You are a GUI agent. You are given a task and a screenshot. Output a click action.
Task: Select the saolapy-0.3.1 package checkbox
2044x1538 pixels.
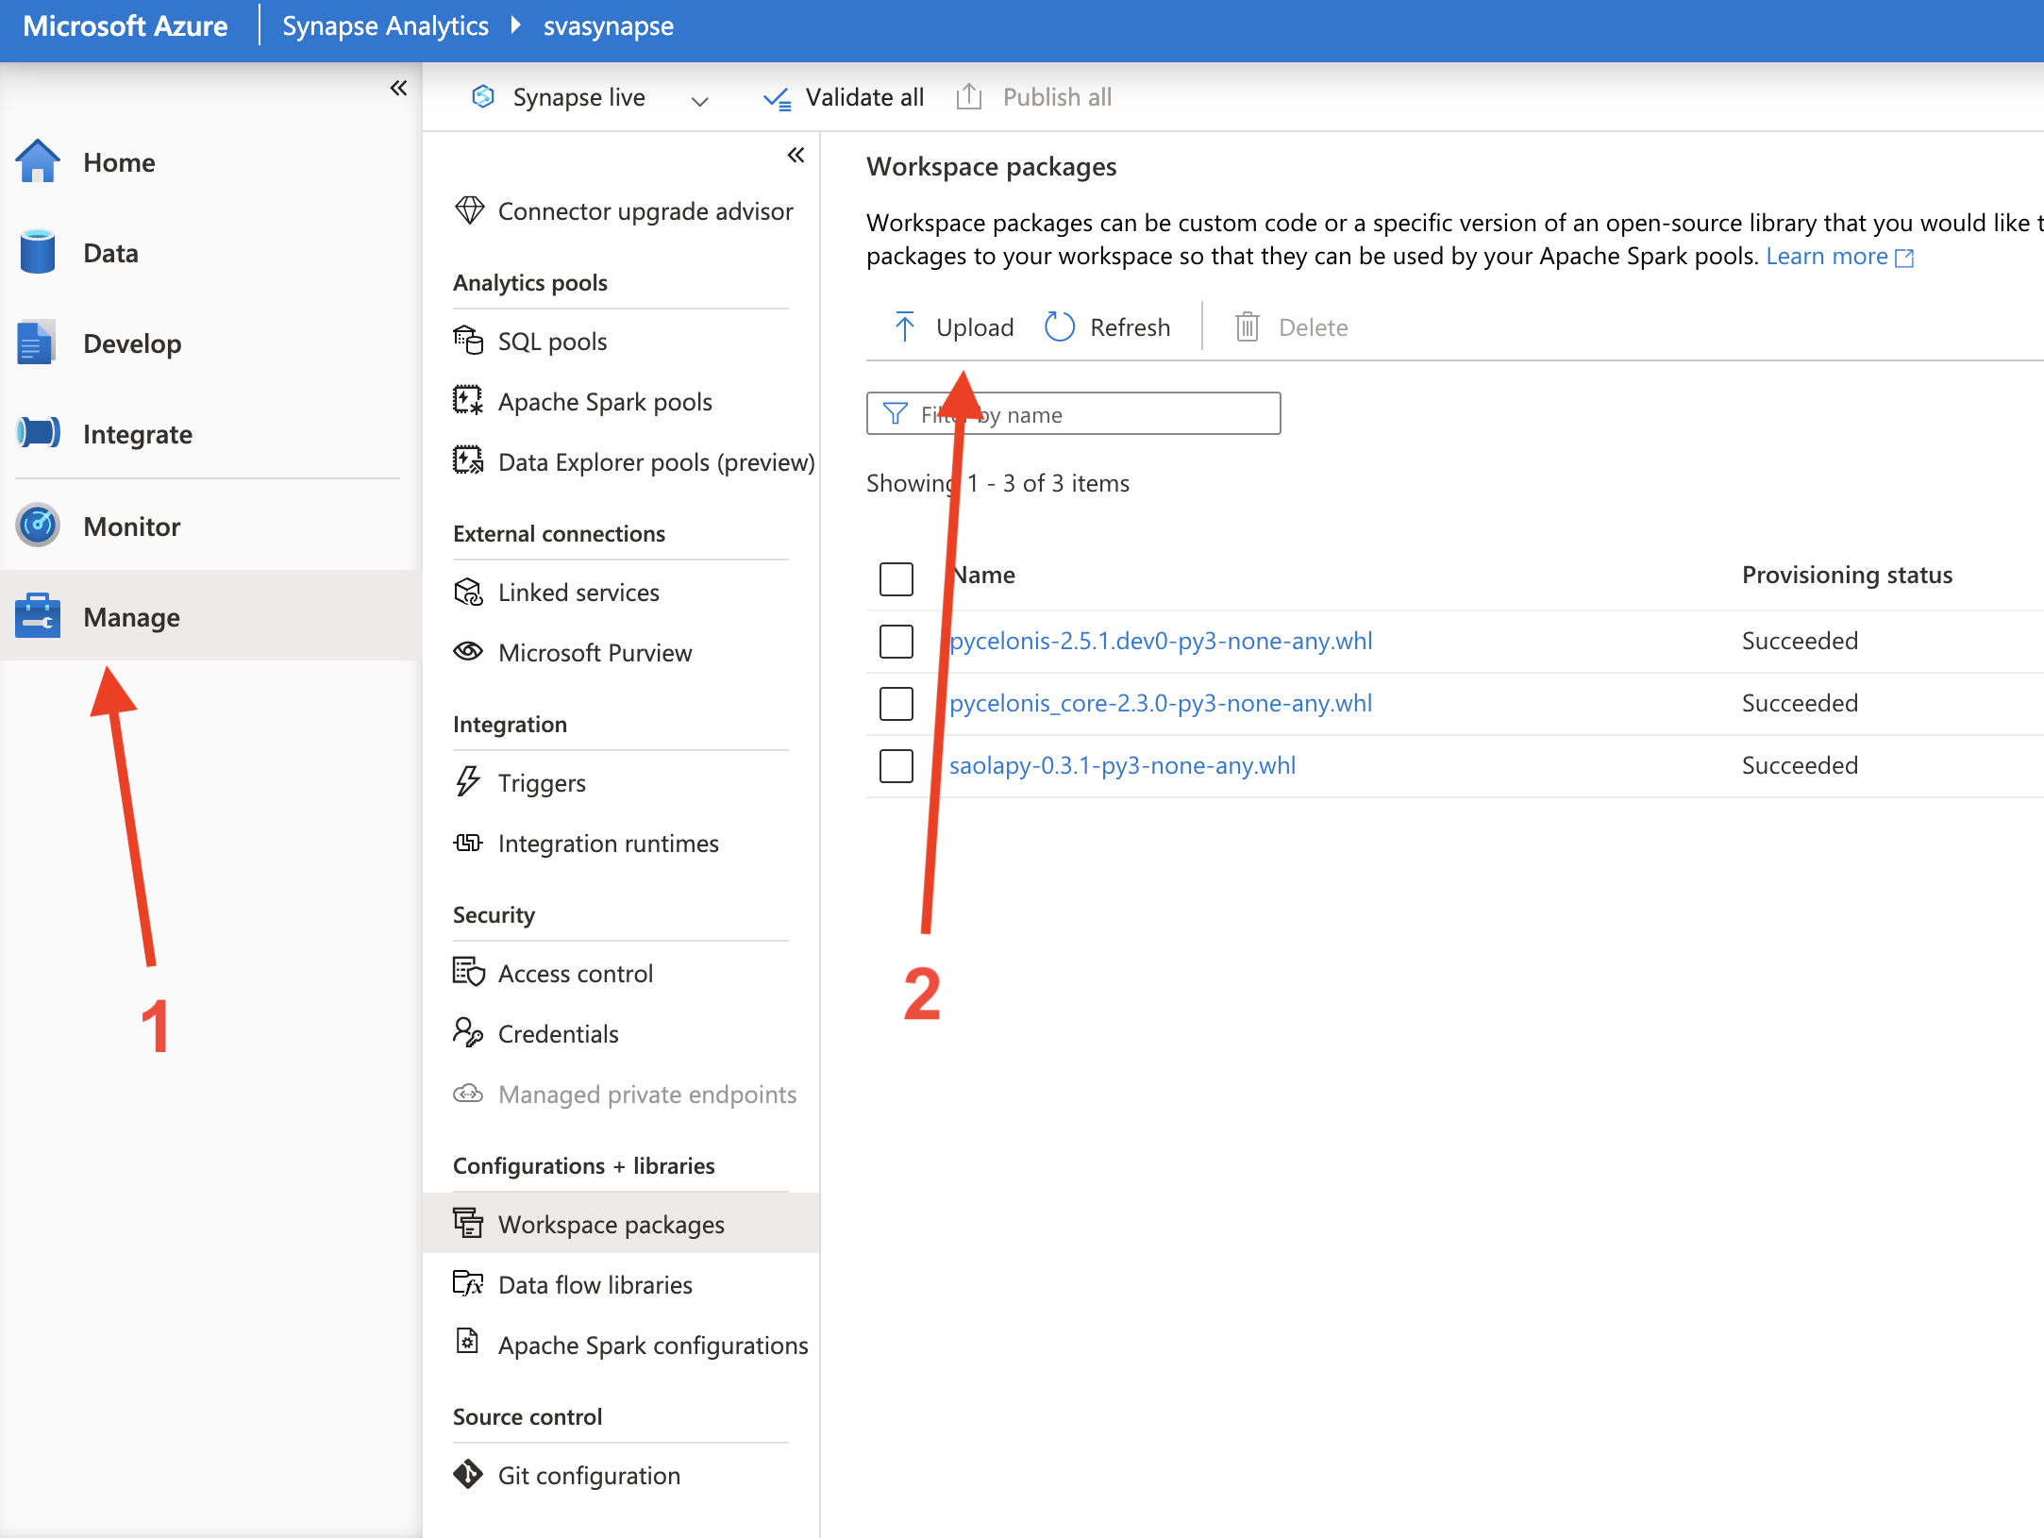[896, 766]
